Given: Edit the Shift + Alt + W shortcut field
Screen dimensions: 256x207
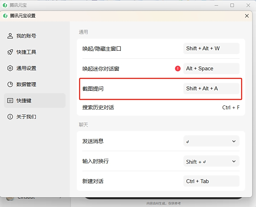Looking at the screenshot, I should pyautogui.click(x=211, y=48).
